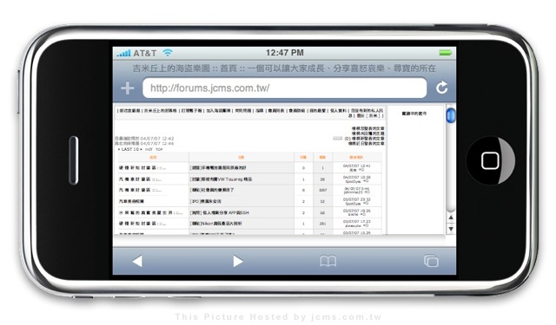Open the AFP thread link
This screenshot has height=325, width=556.
coord(220,212)
